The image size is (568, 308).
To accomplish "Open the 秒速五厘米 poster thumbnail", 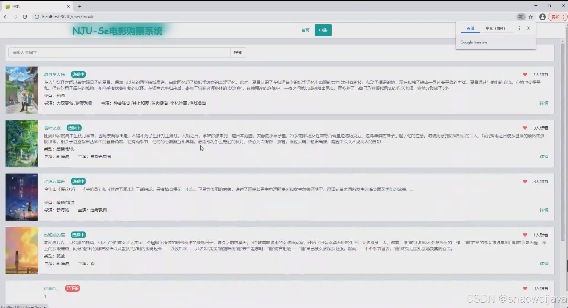I will coord(22,197).
